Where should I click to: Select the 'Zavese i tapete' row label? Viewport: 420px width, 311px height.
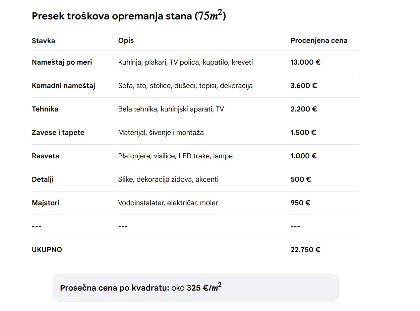pyautogui.click(x=58, y=133)
